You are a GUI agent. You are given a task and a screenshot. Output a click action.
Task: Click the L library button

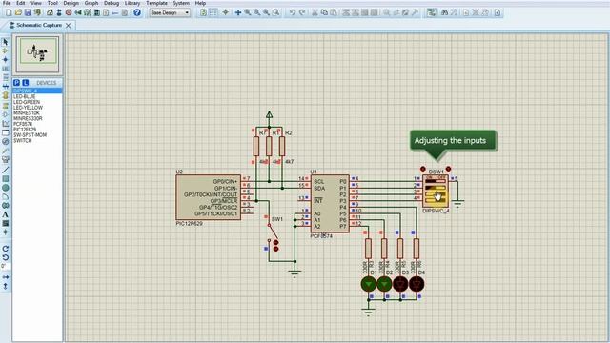click(x=26, y=83)
